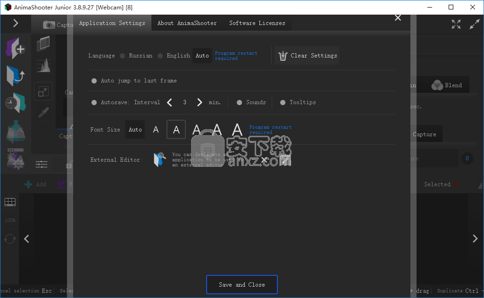Increase autosave interval with right chevron

click(x=200, y=102)
